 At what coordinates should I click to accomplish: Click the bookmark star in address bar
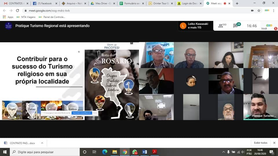(259, 10)
